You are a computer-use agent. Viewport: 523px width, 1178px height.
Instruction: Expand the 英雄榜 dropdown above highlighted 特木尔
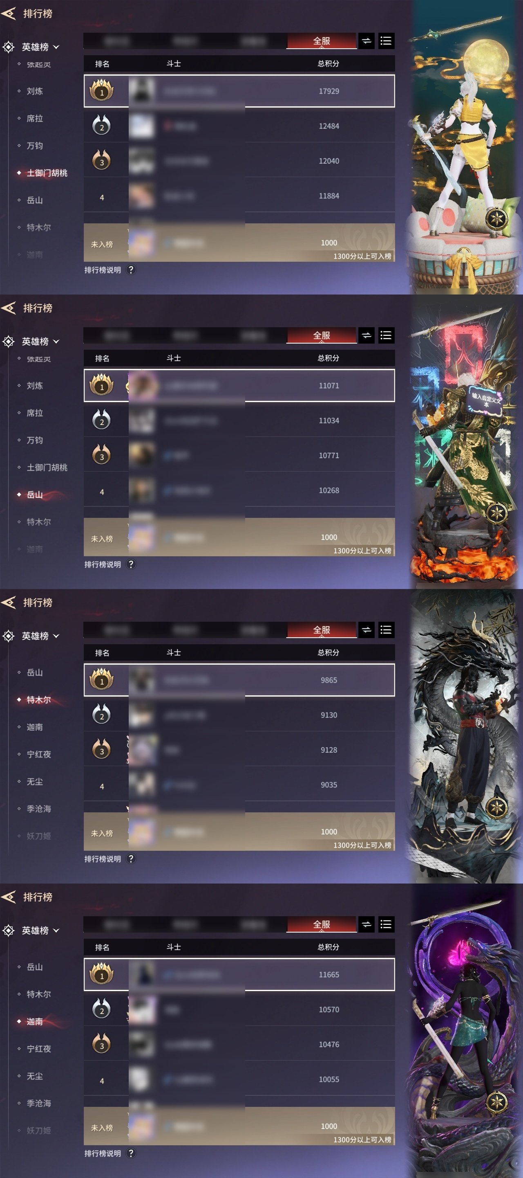click(40, 636)
